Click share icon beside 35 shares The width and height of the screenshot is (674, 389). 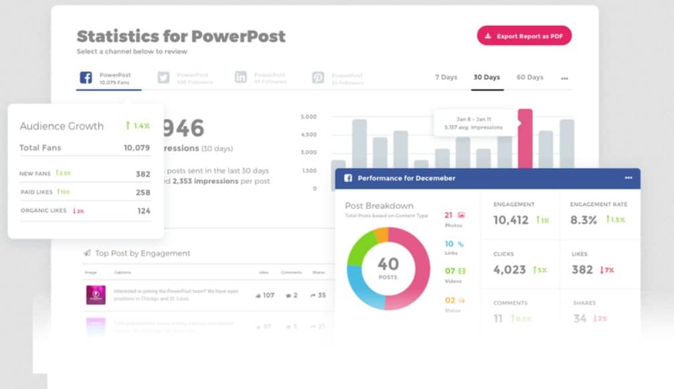pyautogui.click(x=313, y=295)
